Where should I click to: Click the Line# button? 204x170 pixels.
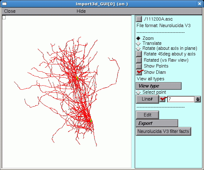click(147, 99)
